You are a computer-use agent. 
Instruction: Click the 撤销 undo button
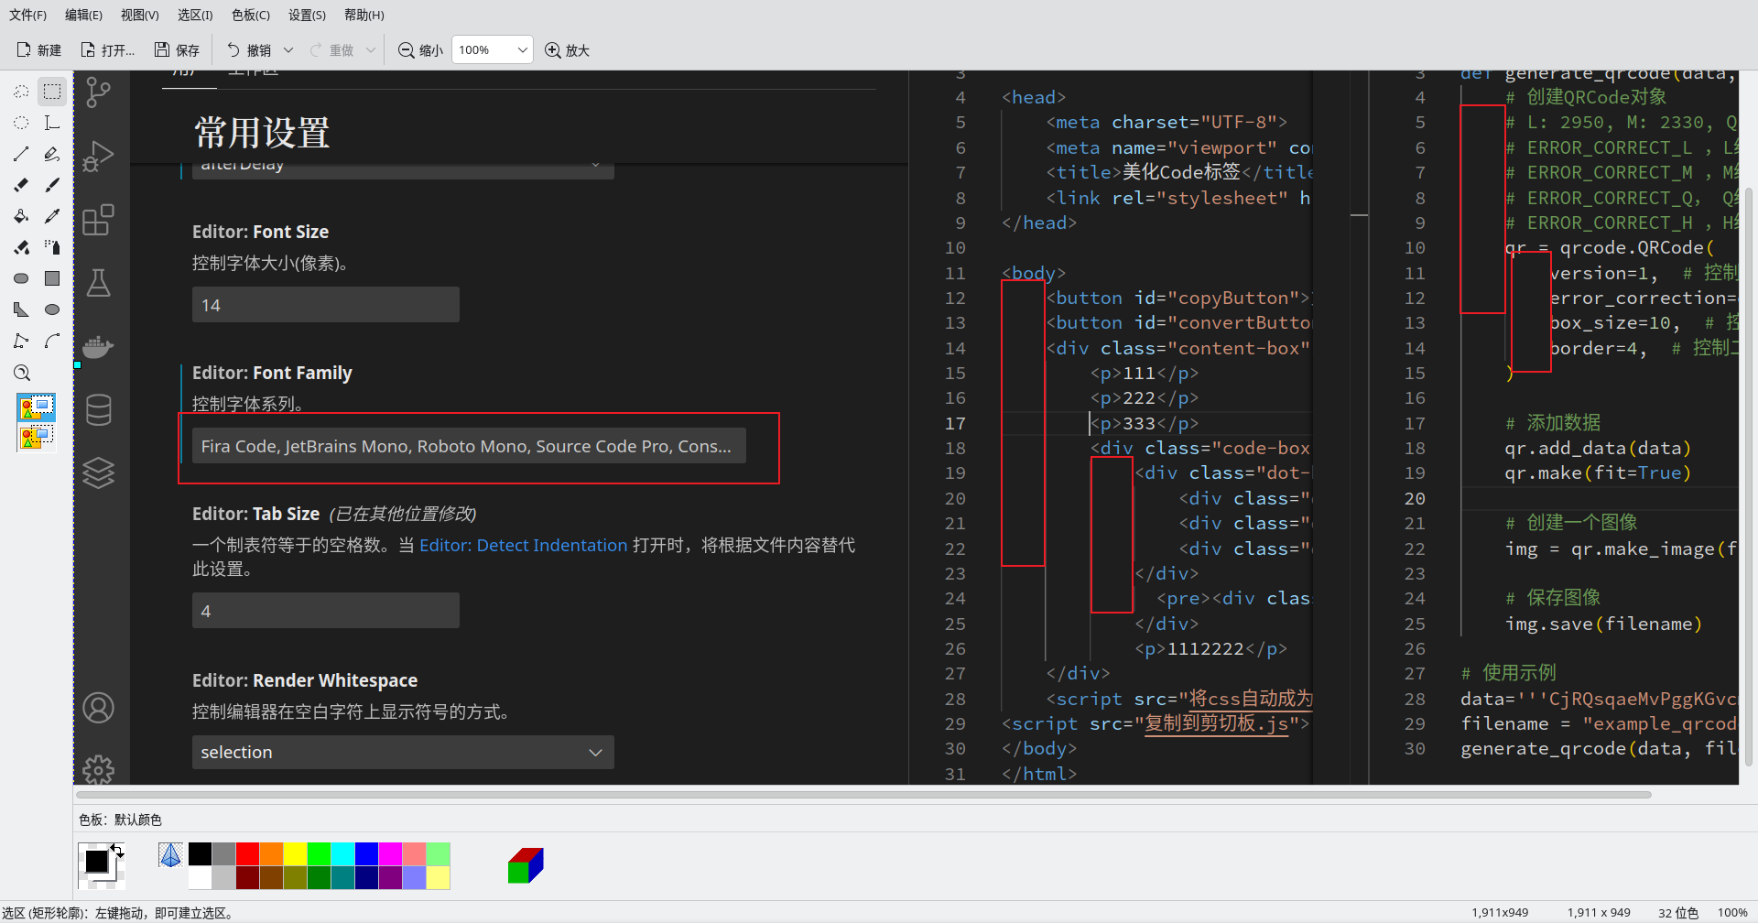click(x=249, y=50)
